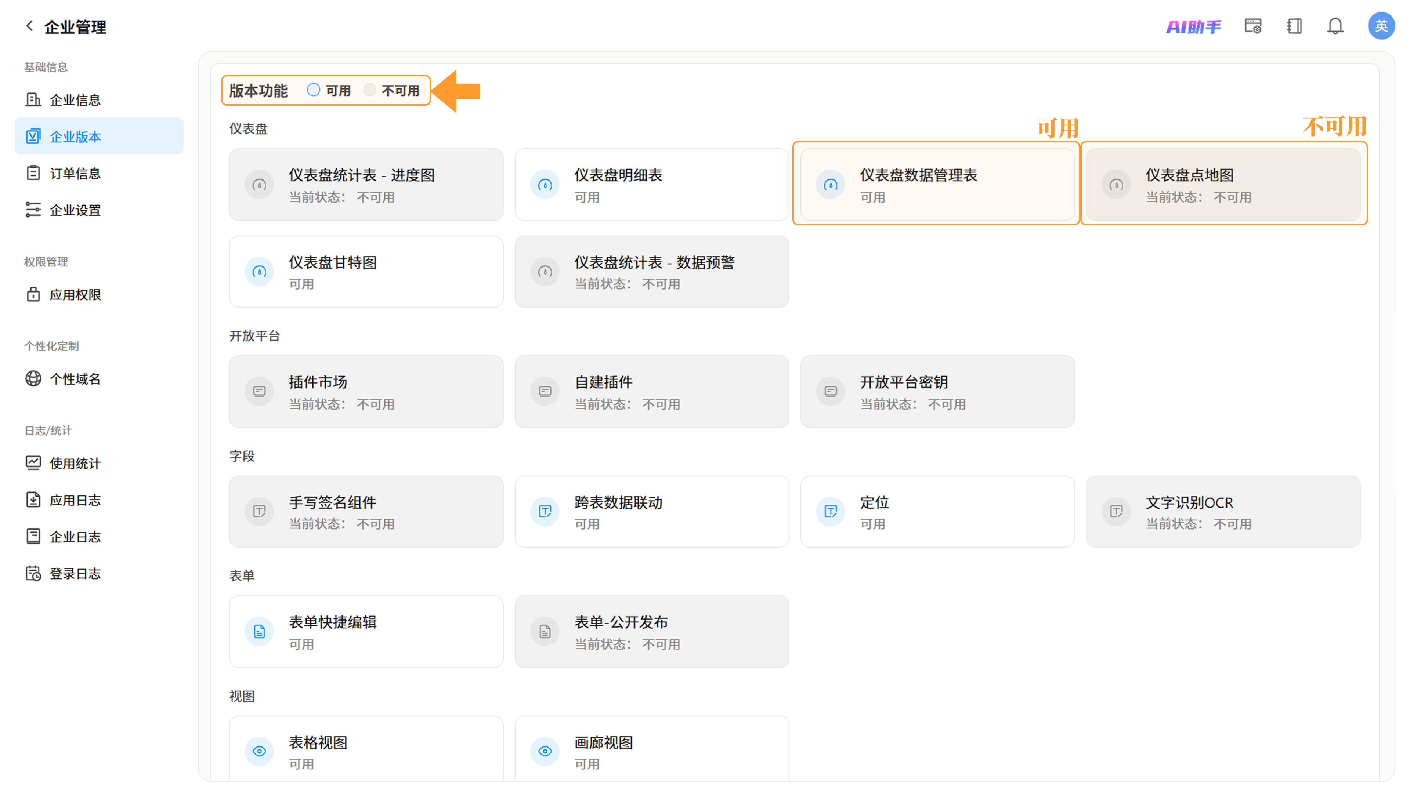Viewport: 1410px width, 792px height.
Task: Open the 跨表数据联动 card
Action: pyautogui.click(x=652, y=511)
